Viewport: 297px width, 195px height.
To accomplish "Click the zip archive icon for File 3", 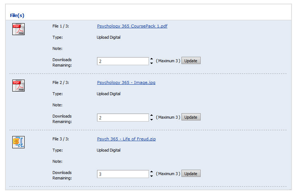I will [x=18, y=142].
